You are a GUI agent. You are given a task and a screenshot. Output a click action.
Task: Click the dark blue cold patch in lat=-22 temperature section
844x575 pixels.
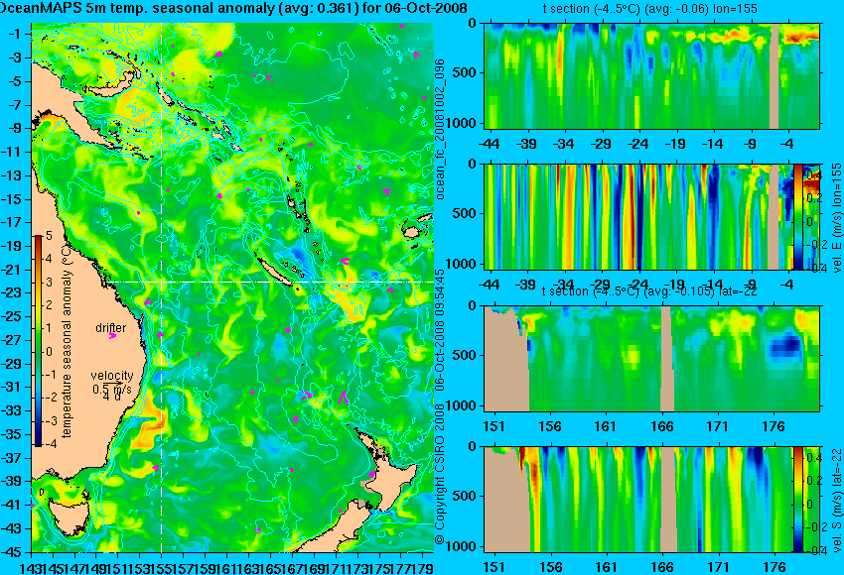tap(784, 346)
